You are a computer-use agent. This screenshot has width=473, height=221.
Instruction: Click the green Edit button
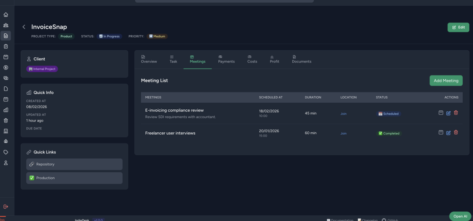click(458, 27)
